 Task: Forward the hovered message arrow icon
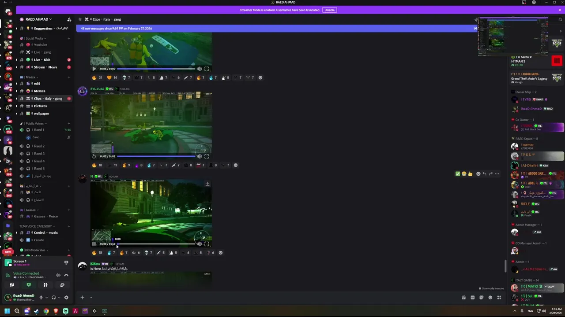[490, 174]
